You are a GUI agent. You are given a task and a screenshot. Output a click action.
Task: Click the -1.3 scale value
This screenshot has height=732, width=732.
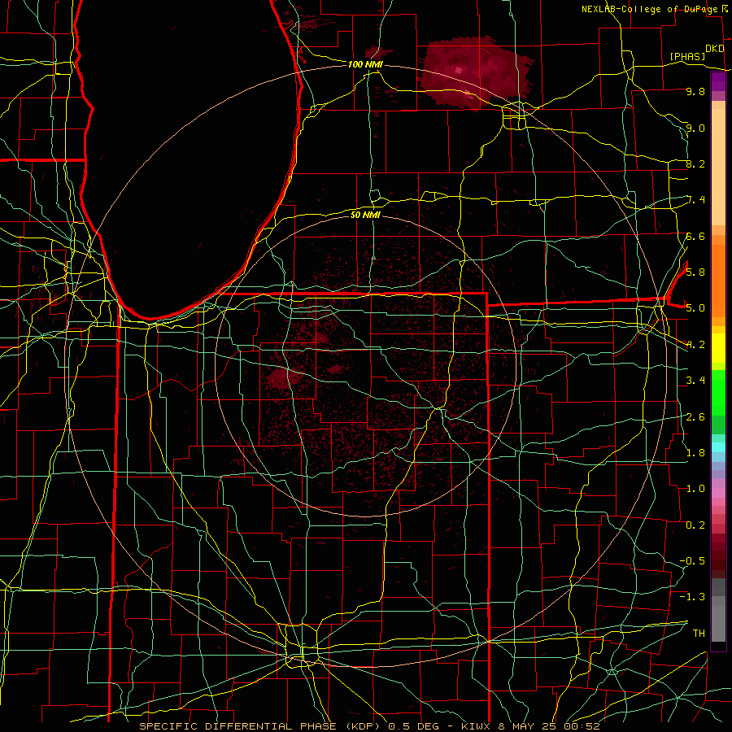(692, 597)
